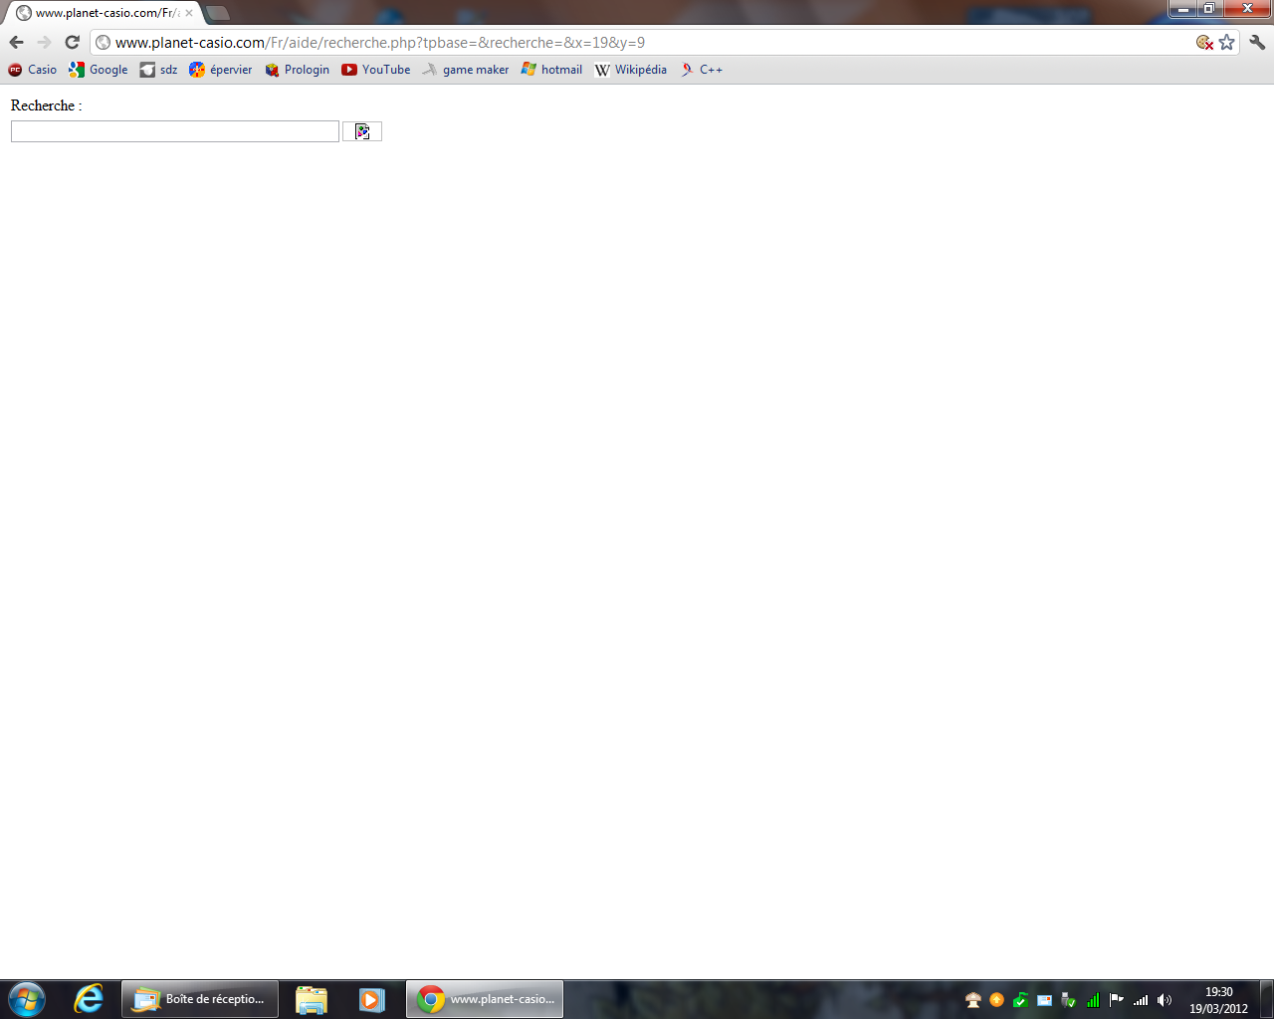The height and width of the screenshot is (1019, 1274).
Task: Click into the Recherche text field
Action: pyautogui.click(x=175, y=131)
